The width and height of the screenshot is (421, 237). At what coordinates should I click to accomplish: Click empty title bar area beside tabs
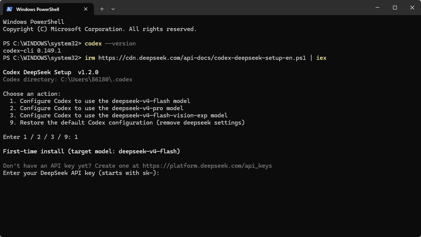point(242,8)
